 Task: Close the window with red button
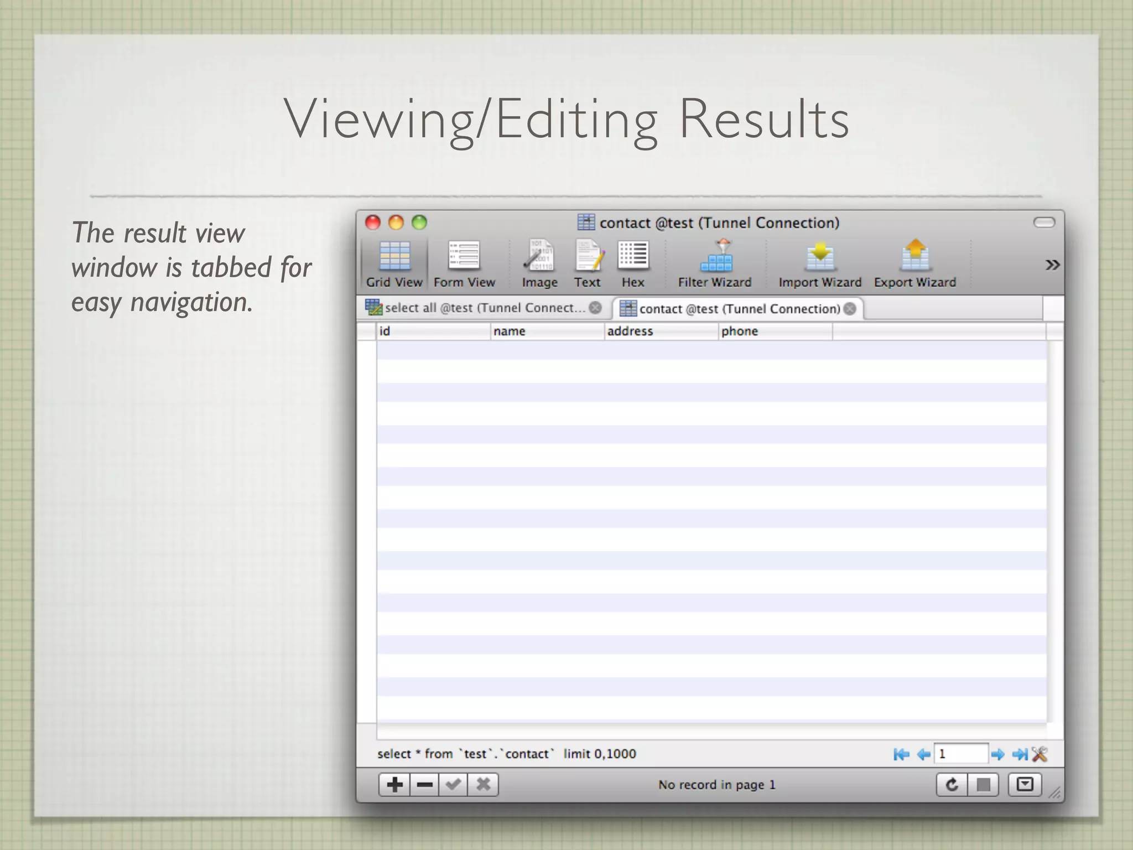pyautogui.click(x=373, y=222)
